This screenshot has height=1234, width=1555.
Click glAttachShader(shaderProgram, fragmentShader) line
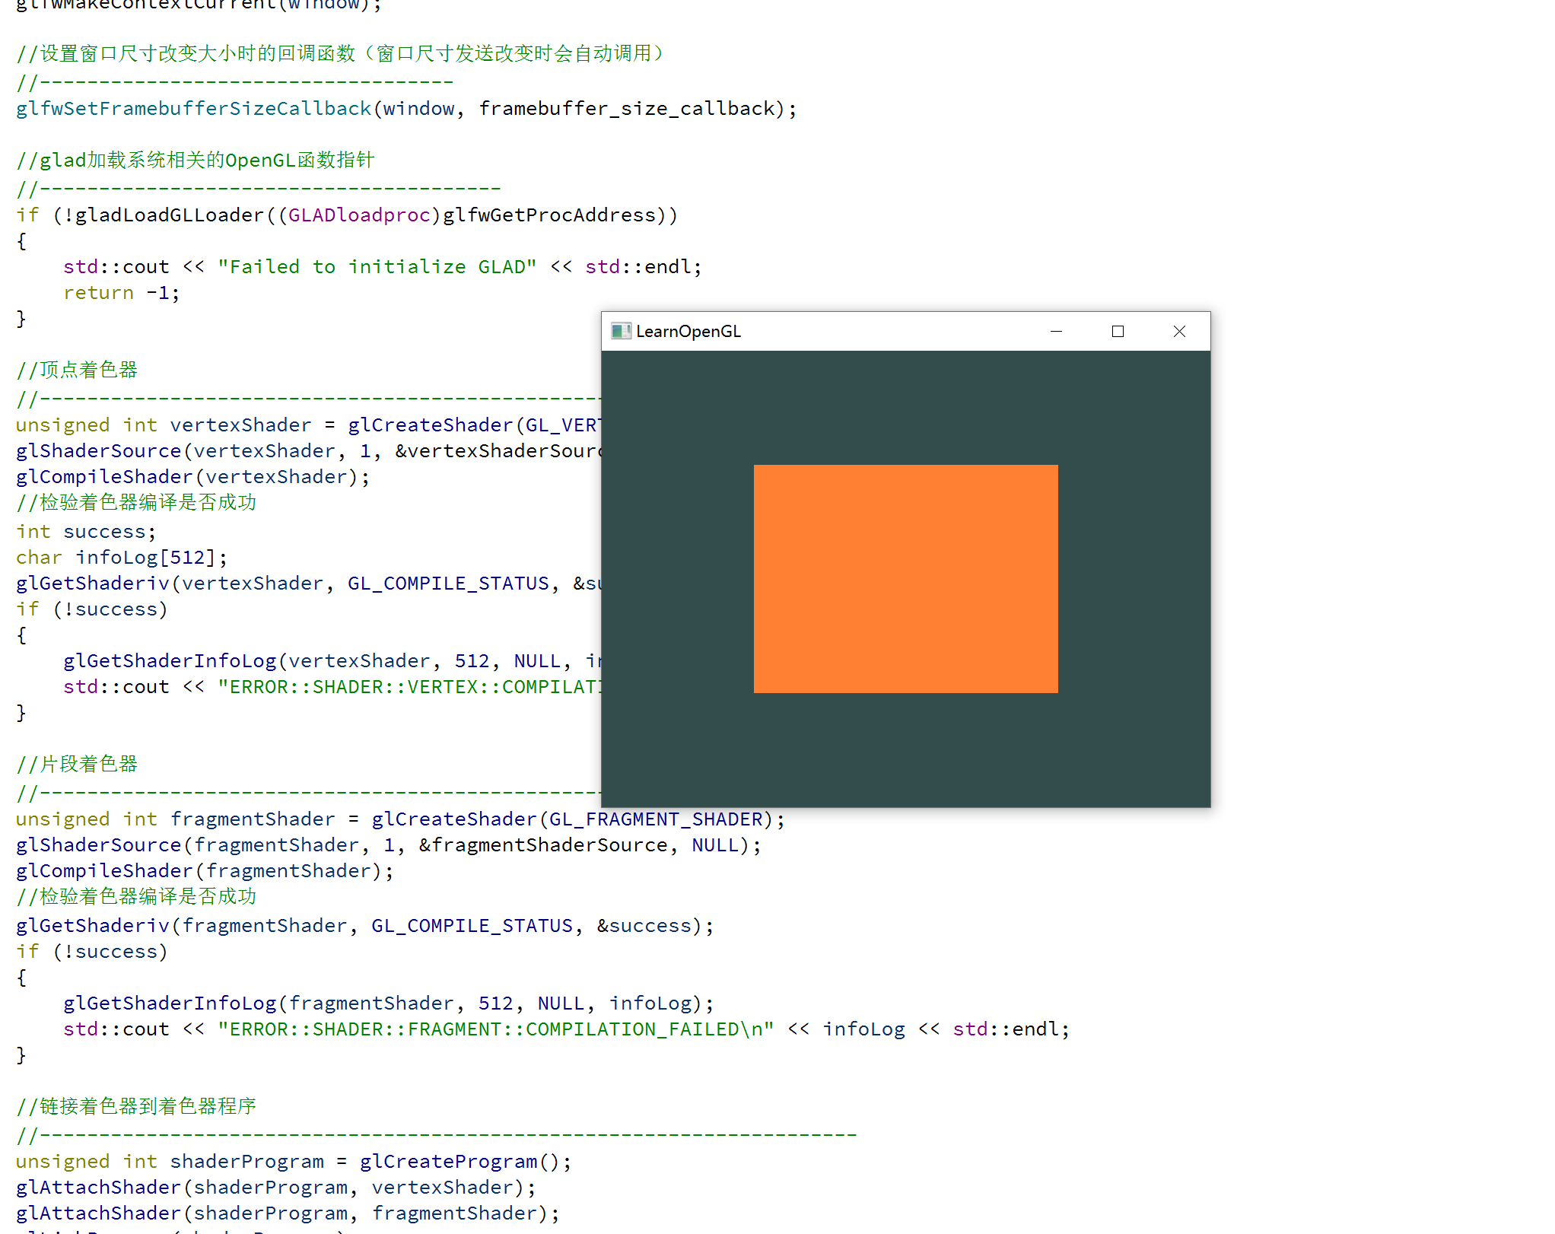(288, 1213)
